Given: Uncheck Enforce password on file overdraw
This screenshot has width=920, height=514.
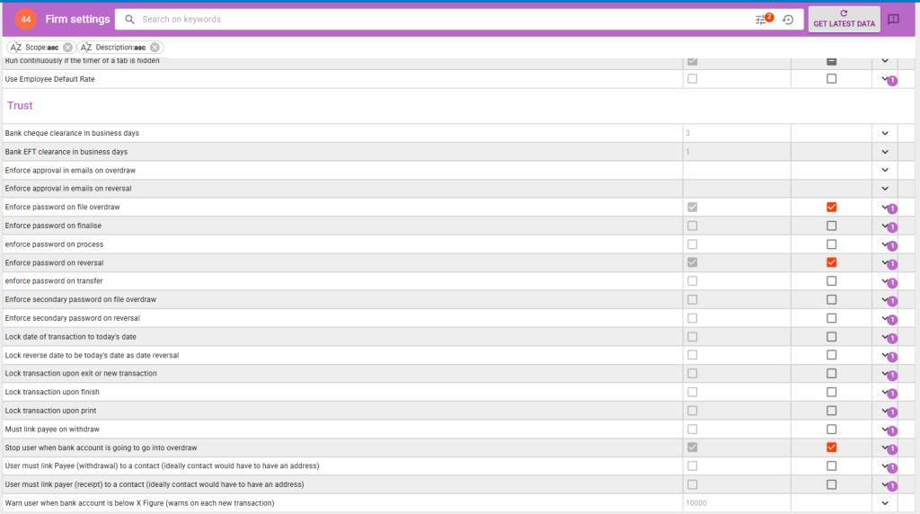Looking at the screenshot, I should (831, 207).
